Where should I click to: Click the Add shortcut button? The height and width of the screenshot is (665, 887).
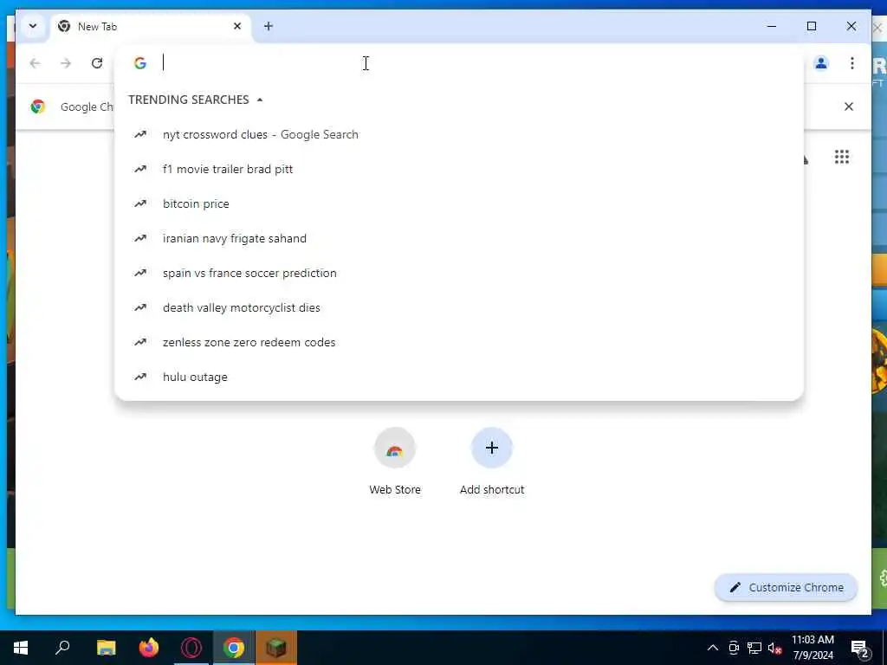[x=492, y=462]
